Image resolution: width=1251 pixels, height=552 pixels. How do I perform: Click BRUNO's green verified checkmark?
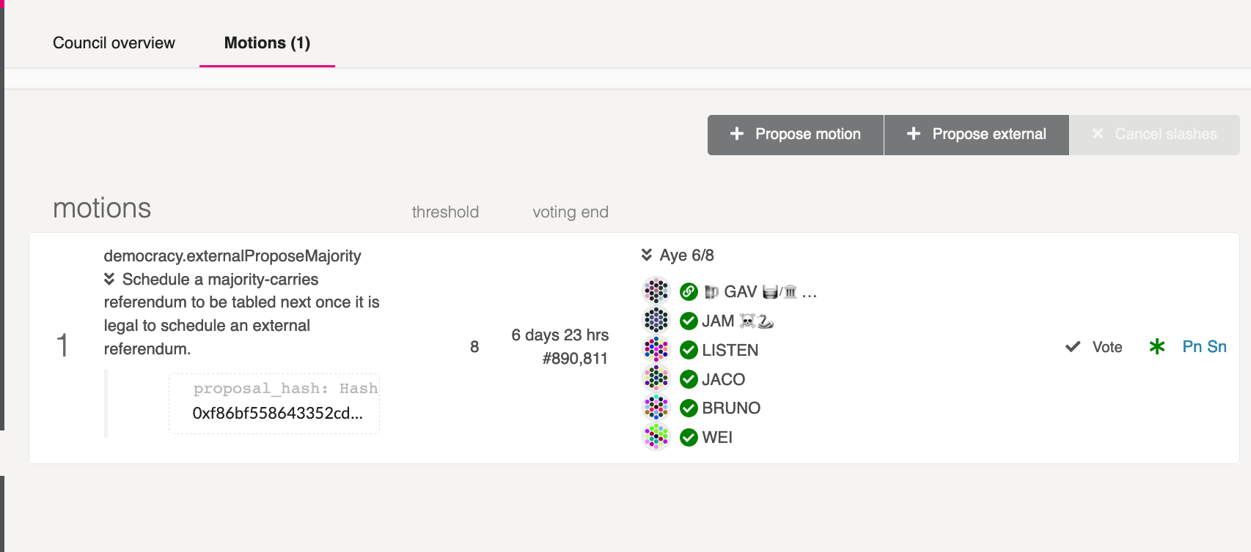(689, 409)
